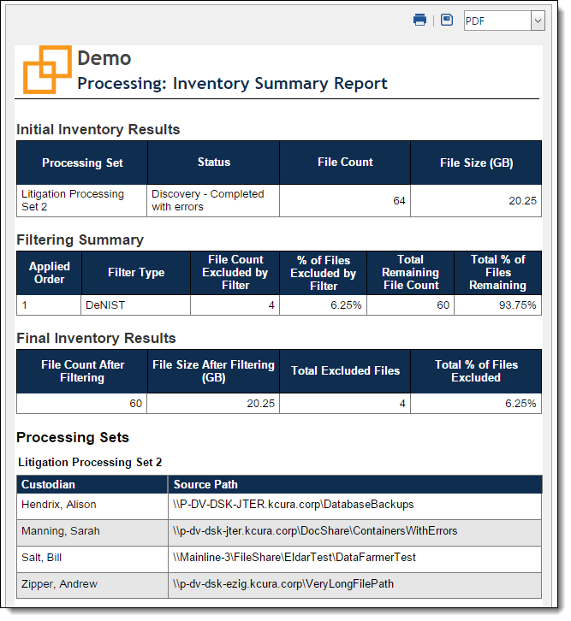571x621 pixels.
Task: Click the save/export report icon
Action: click(447, 20)
